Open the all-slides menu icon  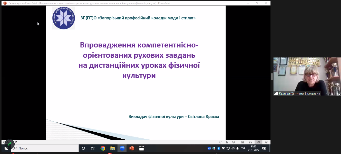(x=227, y=142)
